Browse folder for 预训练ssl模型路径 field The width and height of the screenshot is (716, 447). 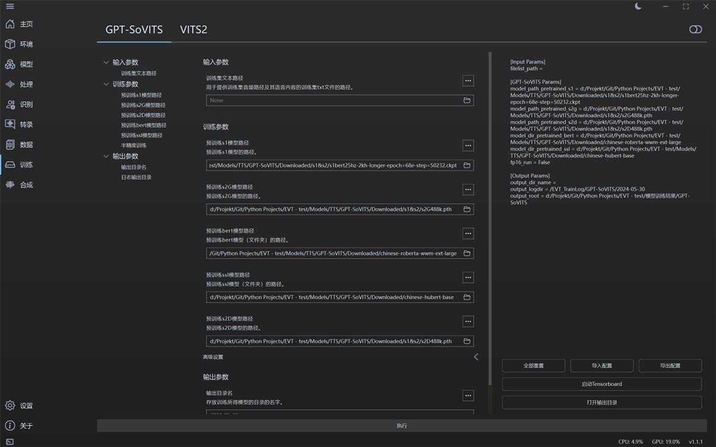[467, 297]
